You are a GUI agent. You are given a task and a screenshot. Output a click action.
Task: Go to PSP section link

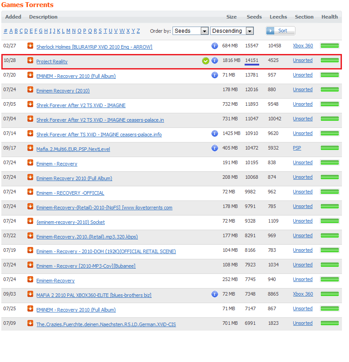tap(297, 148)
